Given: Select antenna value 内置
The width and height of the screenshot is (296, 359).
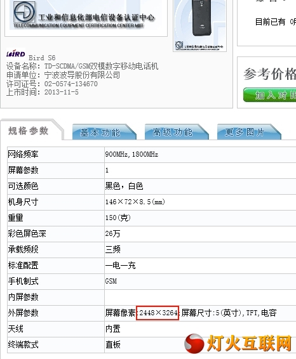Looking at the screenshot, I should (x=112, y=329).
